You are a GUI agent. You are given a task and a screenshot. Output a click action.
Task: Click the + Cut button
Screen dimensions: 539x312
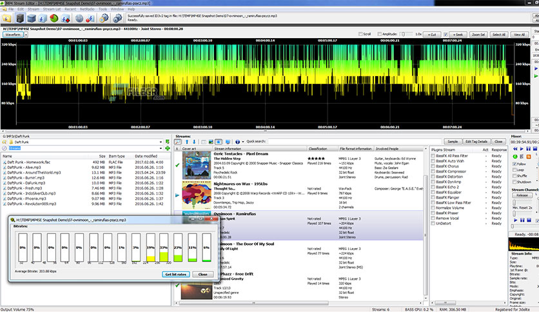tap(432, 34)
